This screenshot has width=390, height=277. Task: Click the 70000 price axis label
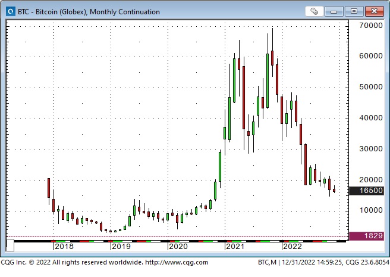(x=370, y=25)
